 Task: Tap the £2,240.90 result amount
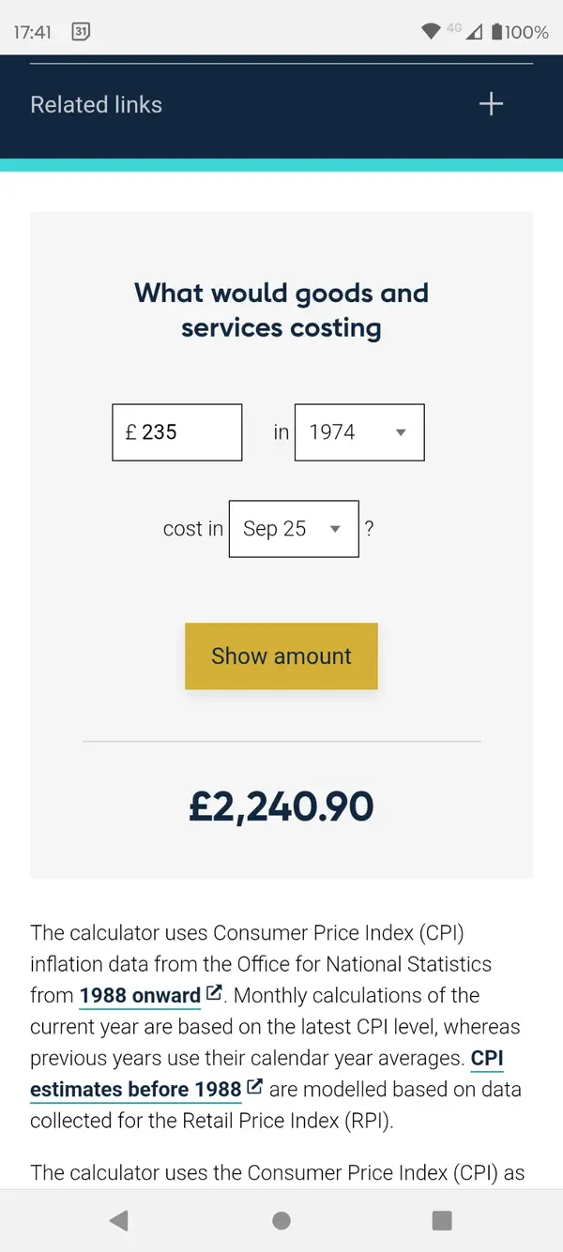click(281, 807)
